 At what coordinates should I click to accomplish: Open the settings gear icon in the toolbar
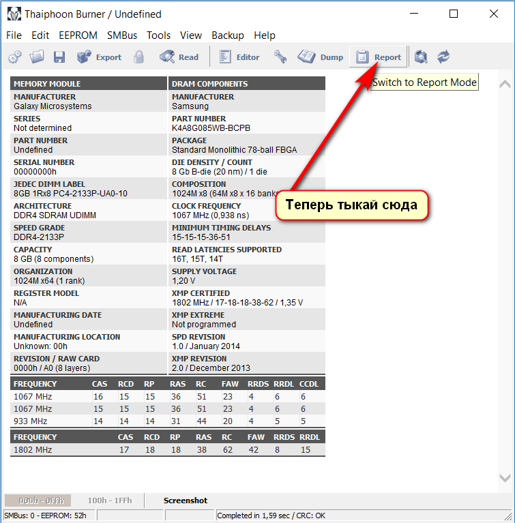pos(15,57)
